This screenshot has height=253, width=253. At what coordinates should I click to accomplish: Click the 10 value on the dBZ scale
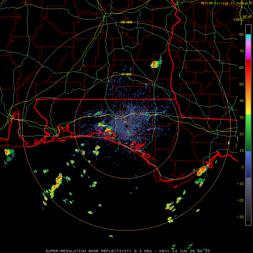pyautogui.click(x=241, y=151)
